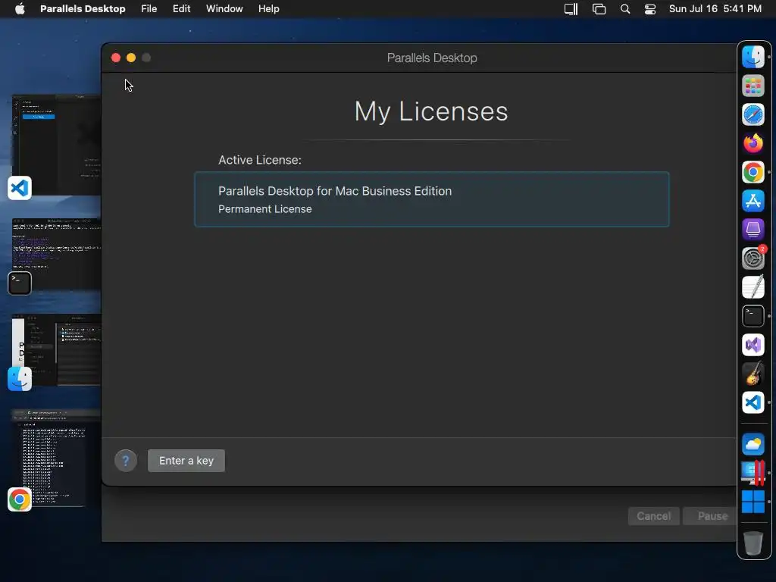Open Apple Configurator purple dock icon
776x582 pixels.
(x=753, y=230)
